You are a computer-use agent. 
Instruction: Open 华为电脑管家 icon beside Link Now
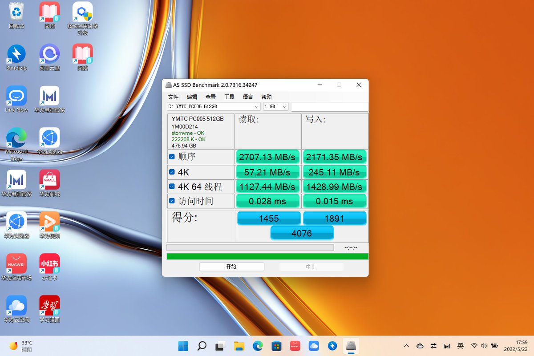click(49, 99)
